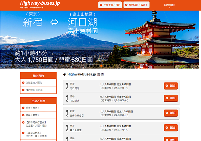Click the 出發／抵達 sidebar header
The height and width of the screenshot is (141, 201).
(x=38, y=101)
